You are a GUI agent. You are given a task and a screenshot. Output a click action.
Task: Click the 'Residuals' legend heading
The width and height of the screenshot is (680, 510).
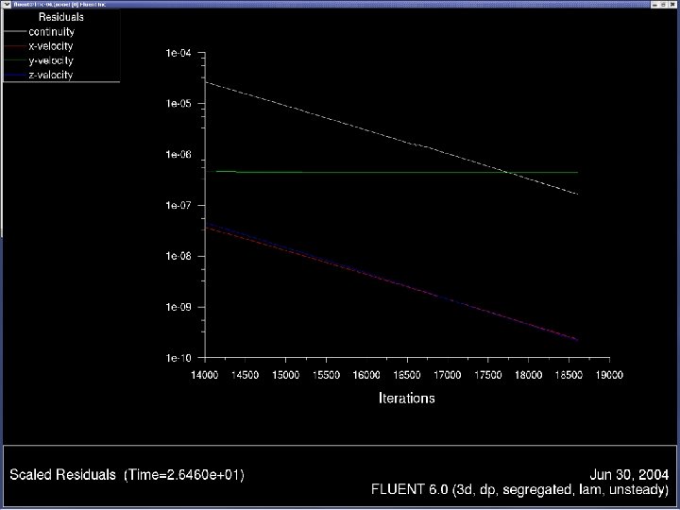tap(61, 17)
